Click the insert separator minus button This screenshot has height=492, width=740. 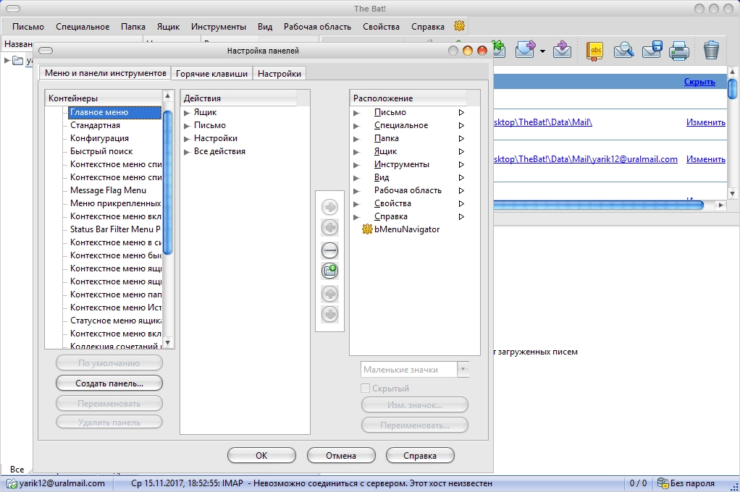pos(329,250)
